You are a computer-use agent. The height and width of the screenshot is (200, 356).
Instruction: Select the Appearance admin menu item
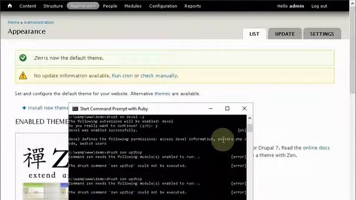(x=83, y=6)
